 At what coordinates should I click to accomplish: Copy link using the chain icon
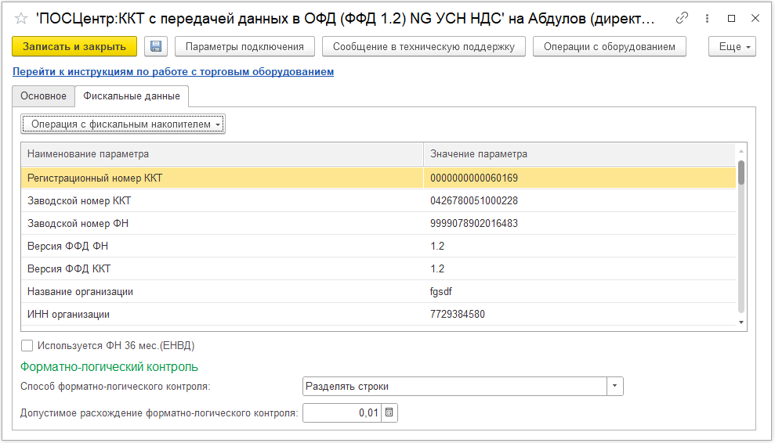[x=683, y=18]
